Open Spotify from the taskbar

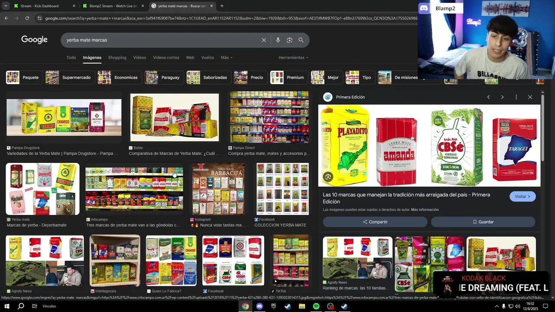(x=316, y=306)
